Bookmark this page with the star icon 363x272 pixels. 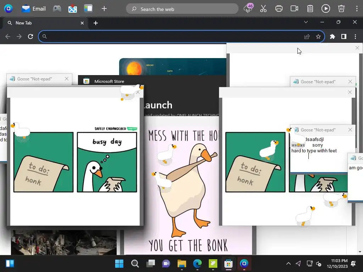pyautogui.click(x=318, y=36)
